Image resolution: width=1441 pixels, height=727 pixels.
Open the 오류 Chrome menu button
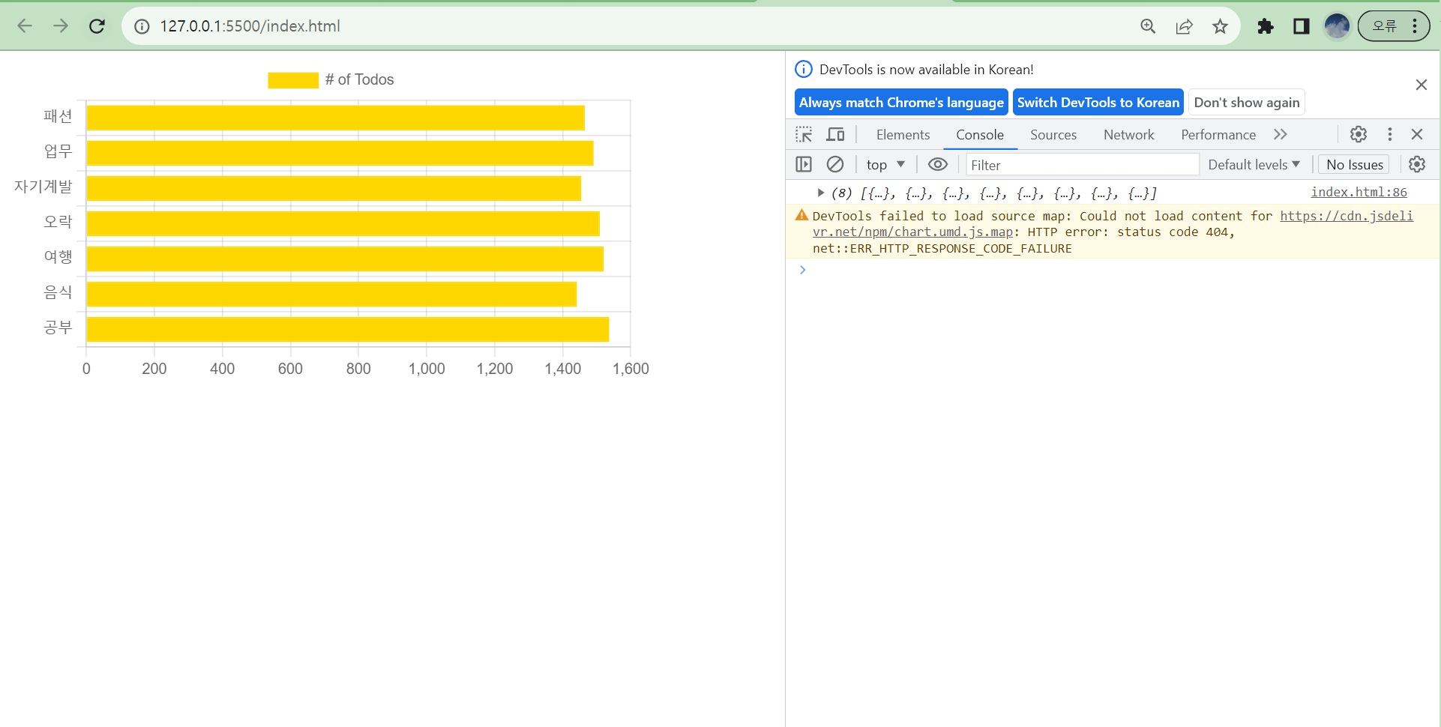[x=1394, y=26]
